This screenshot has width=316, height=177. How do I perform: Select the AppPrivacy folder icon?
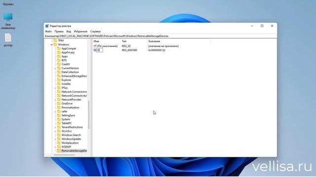pyautogui.click(x=59, y=53)
